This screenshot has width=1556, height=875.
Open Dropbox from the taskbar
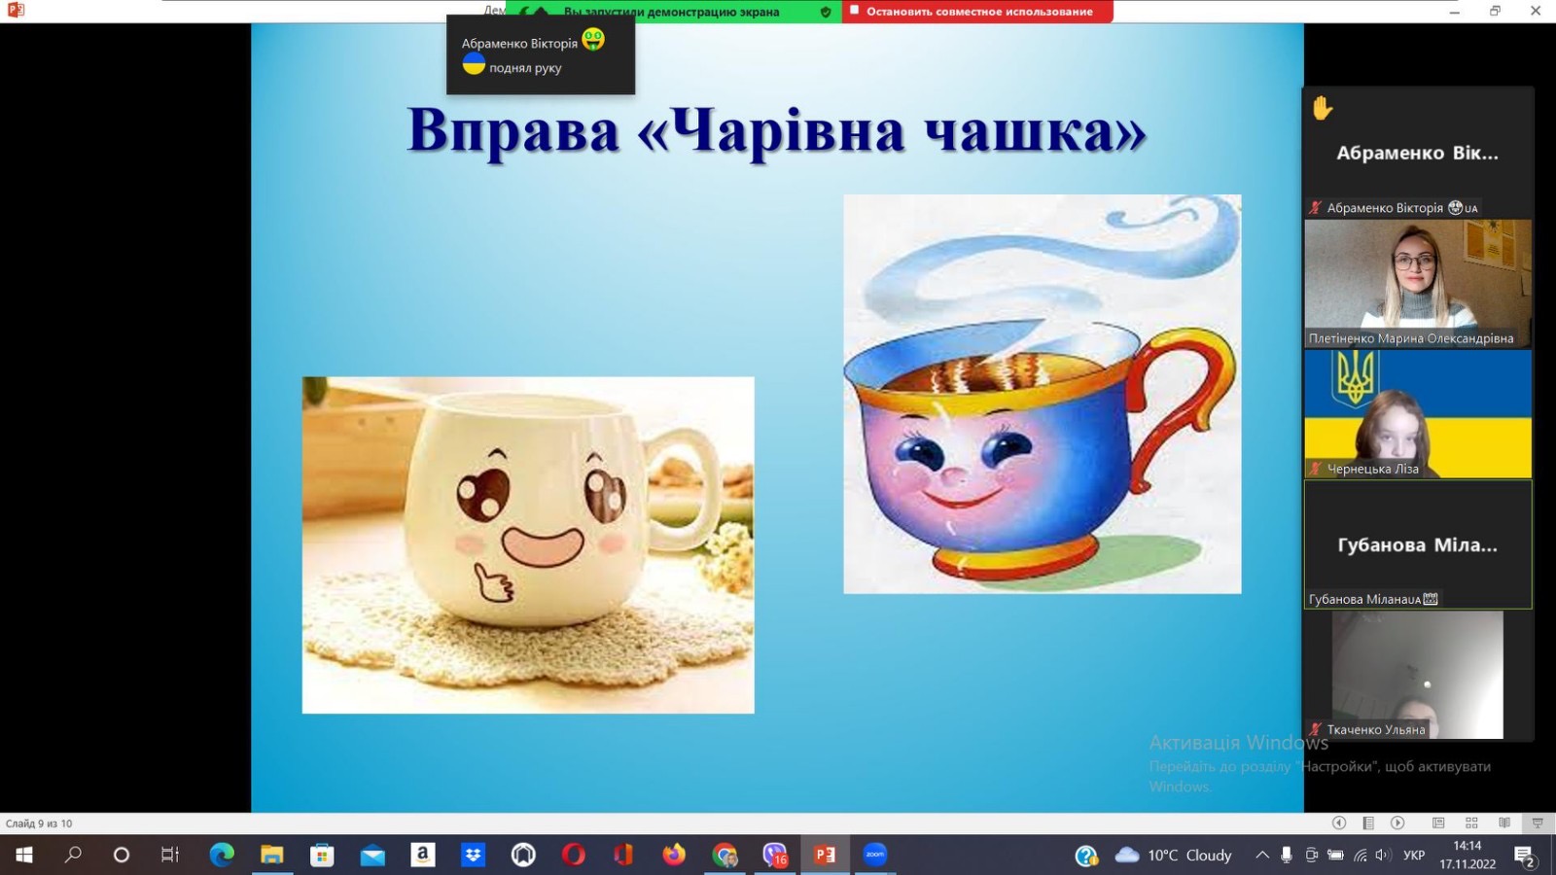coord(473,855)
